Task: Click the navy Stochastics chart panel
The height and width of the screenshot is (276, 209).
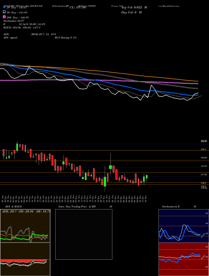Action: pos(184,226)
